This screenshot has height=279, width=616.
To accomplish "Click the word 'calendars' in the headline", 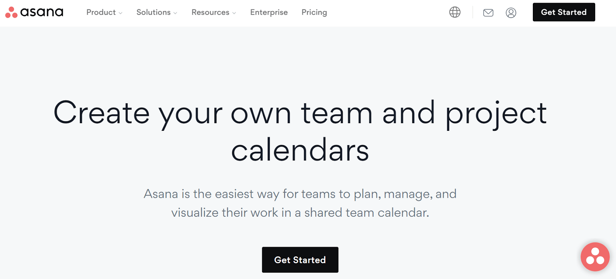I will click(x=300, y=150).
